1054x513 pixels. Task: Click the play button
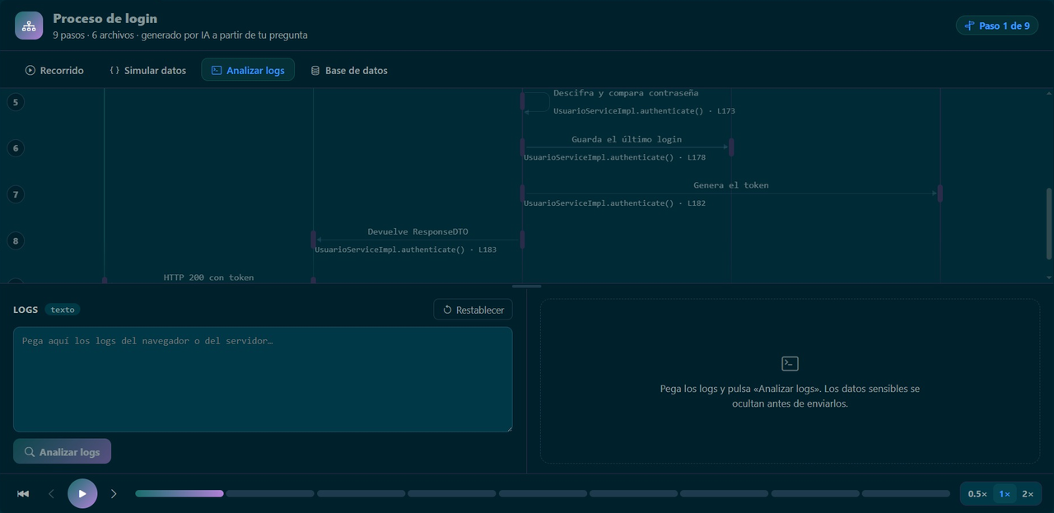[x=82, y=494]
